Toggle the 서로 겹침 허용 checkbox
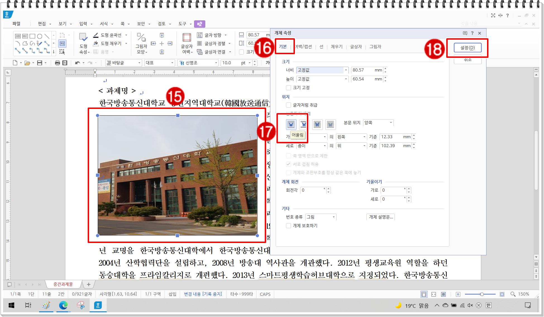The width and height of the screenshot is (544, 317). pyautogui.click(x=288, y=164)
